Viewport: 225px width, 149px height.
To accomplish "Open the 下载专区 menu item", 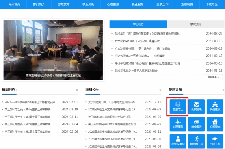I will point(212,4).
